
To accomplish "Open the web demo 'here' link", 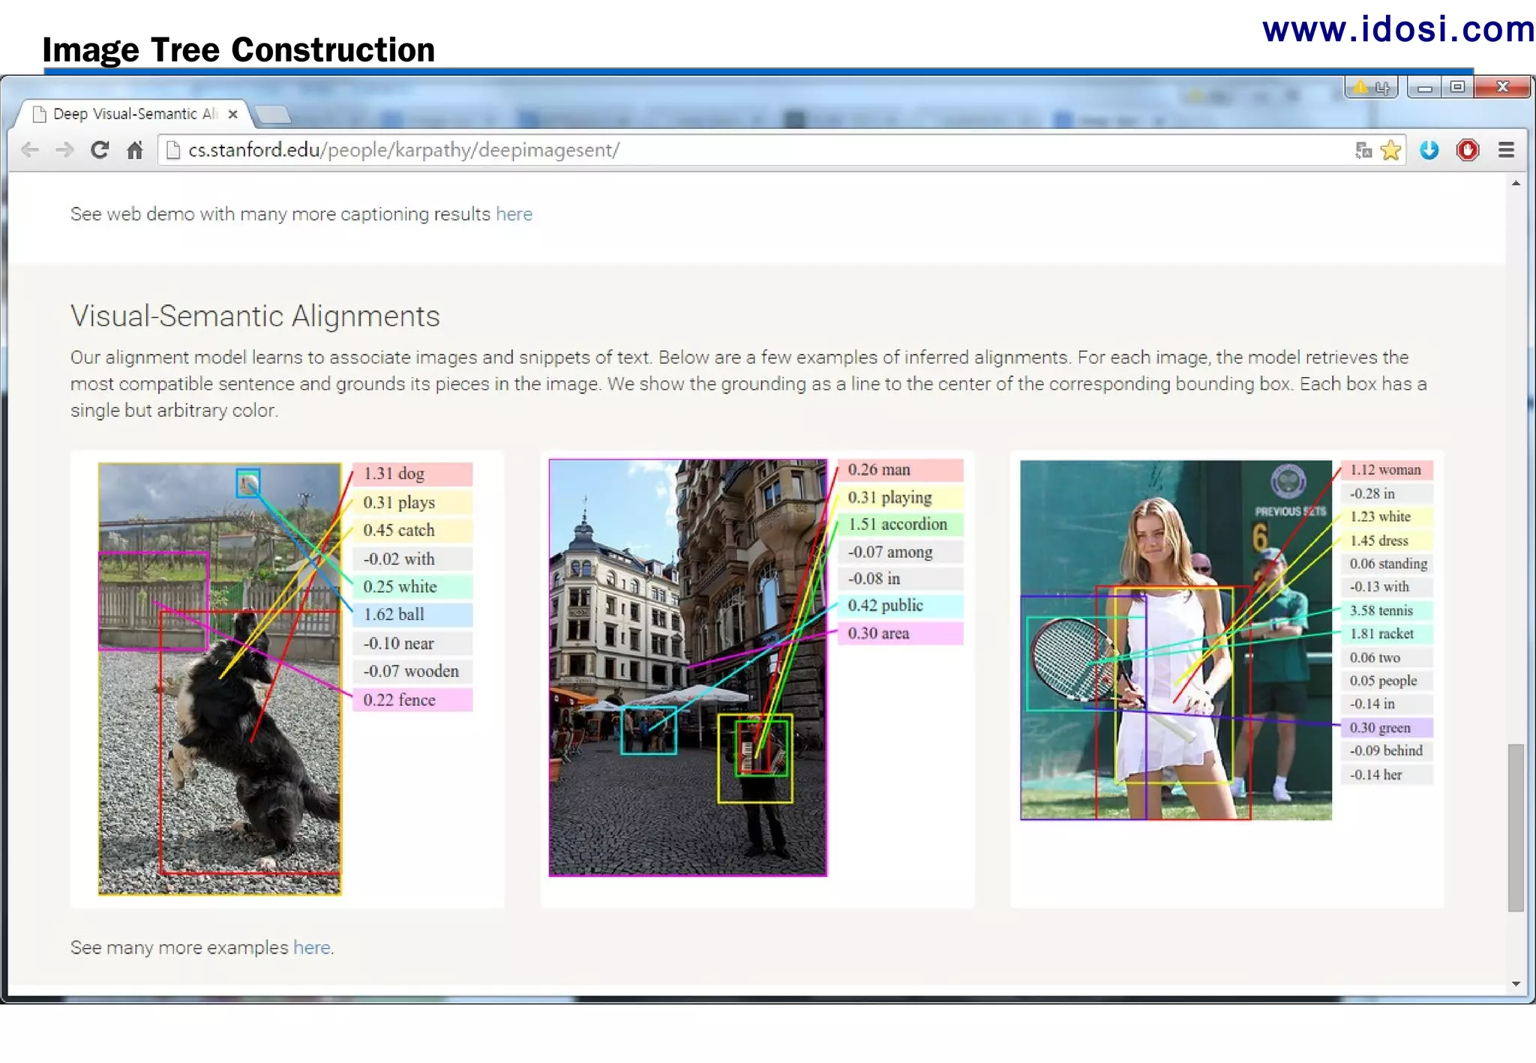I will pyautogui.click(x=514, y=214).
